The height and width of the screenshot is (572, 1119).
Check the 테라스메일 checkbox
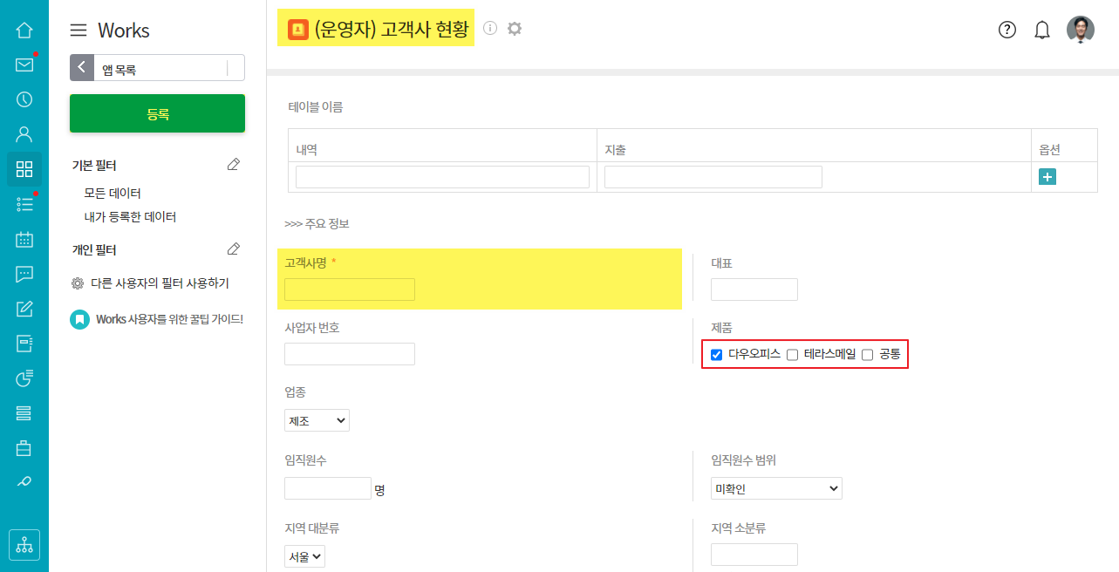click(793, 355)
